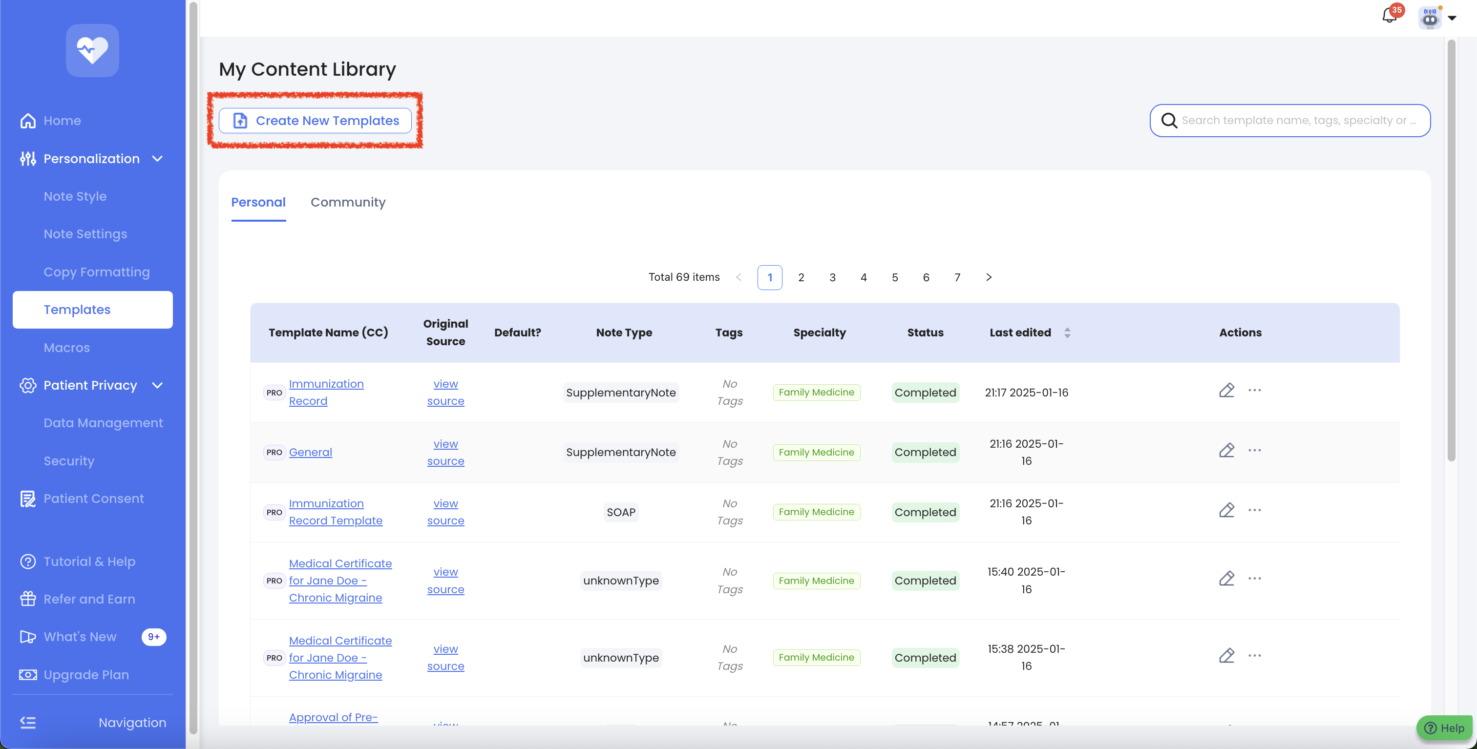Switch to the Community tab
This screenshot has height=749, width=1477.
point(347,202)
